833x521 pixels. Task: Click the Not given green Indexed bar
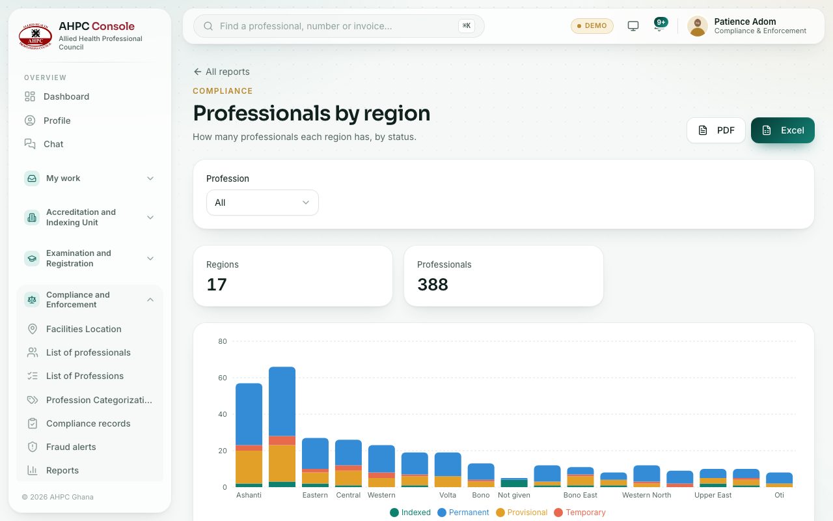coord(514,483)
